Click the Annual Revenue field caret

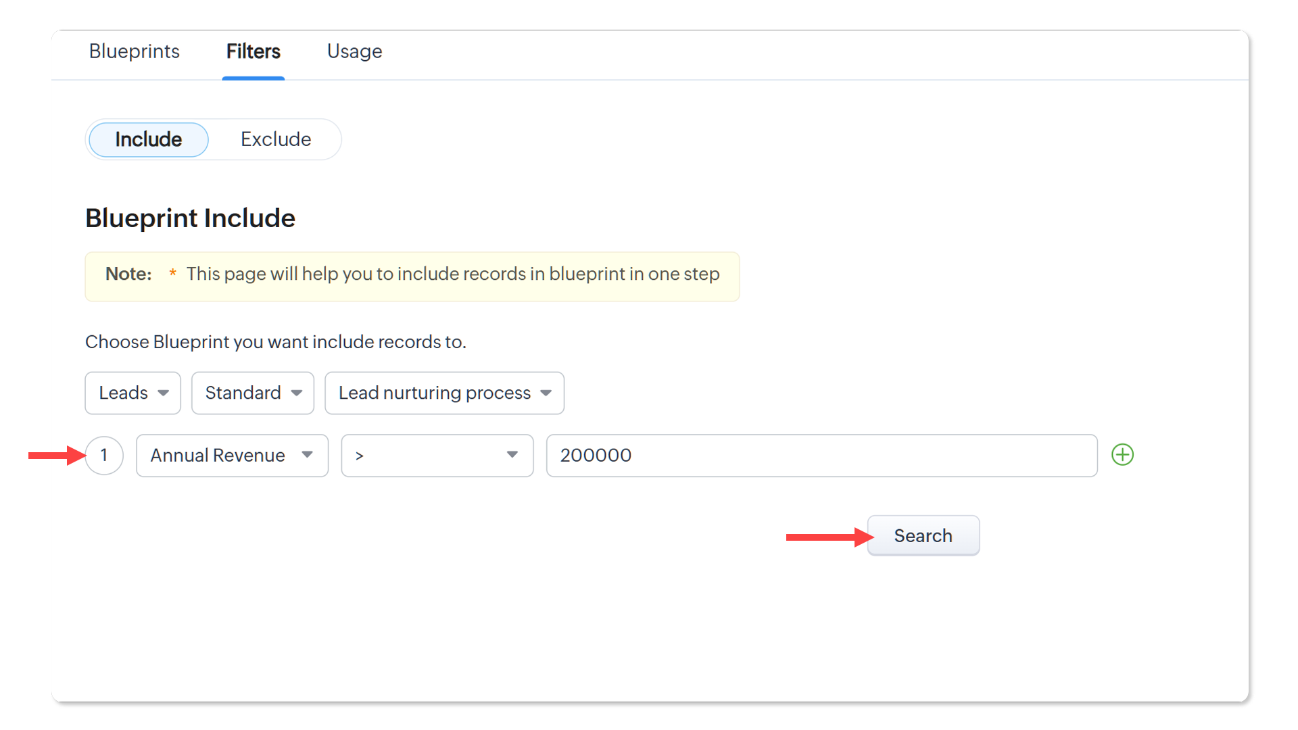[307, 455]
